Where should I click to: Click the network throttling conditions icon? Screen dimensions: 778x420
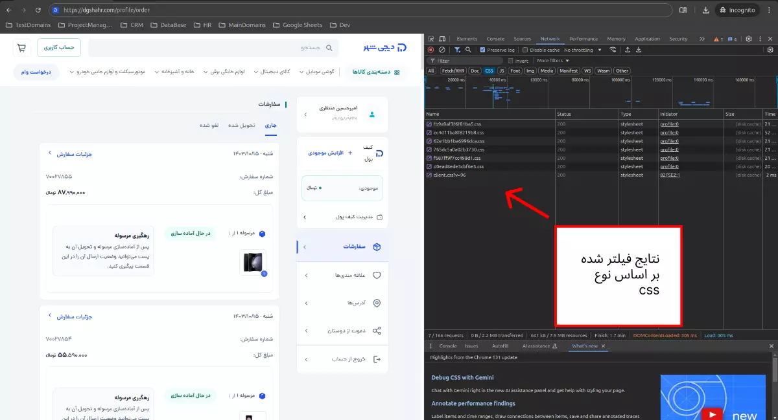click(613, 50)
